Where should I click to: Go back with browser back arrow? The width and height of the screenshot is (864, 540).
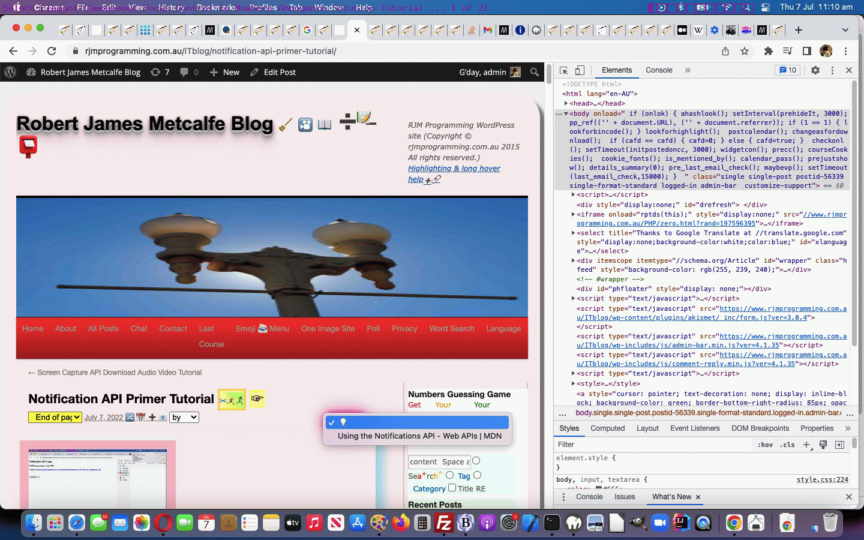point(13,51)
